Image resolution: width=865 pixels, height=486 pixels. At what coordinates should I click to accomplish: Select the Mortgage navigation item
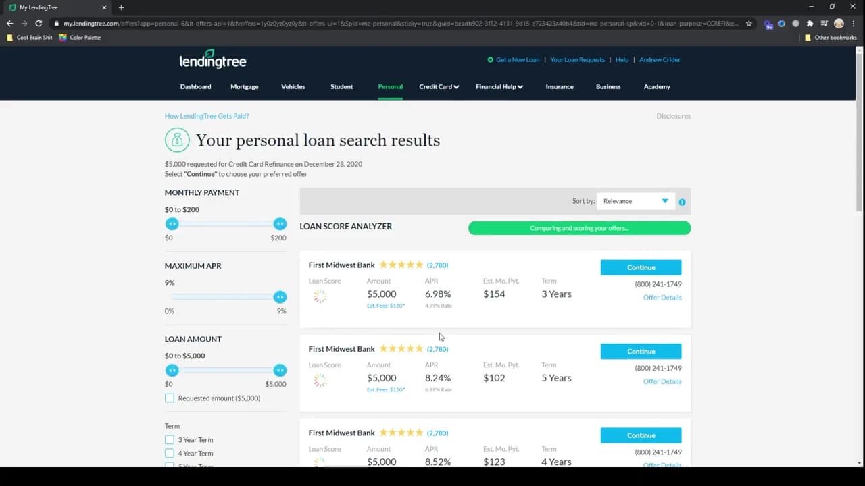pyautogui.click(x=244, y=86)
